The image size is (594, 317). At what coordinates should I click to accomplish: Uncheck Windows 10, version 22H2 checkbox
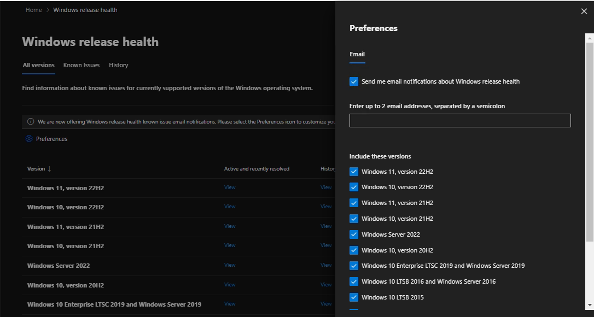pos(354,187)
